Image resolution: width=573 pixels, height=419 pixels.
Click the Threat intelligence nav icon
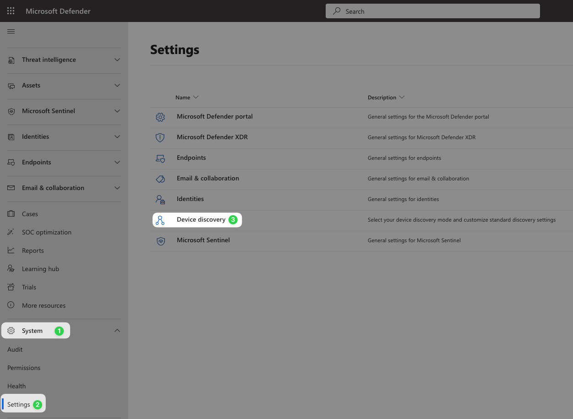(x=11, y=60)
